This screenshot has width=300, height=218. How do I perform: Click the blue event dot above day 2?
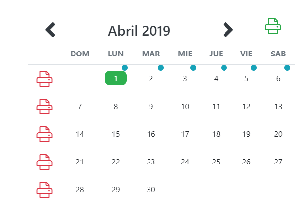pos(161,68)
